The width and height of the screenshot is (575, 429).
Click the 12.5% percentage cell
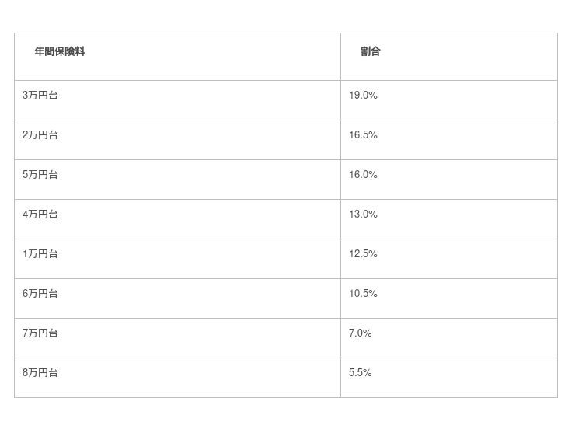point(363,254)
